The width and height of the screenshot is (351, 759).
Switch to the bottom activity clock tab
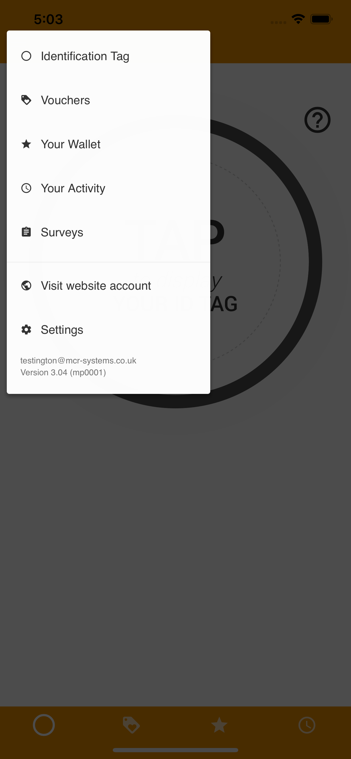[307, 725]
